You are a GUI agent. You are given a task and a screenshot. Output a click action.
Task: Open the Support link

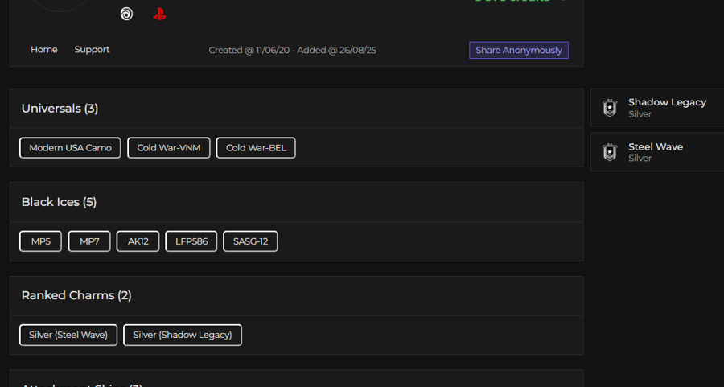click(x=92, y=49)
